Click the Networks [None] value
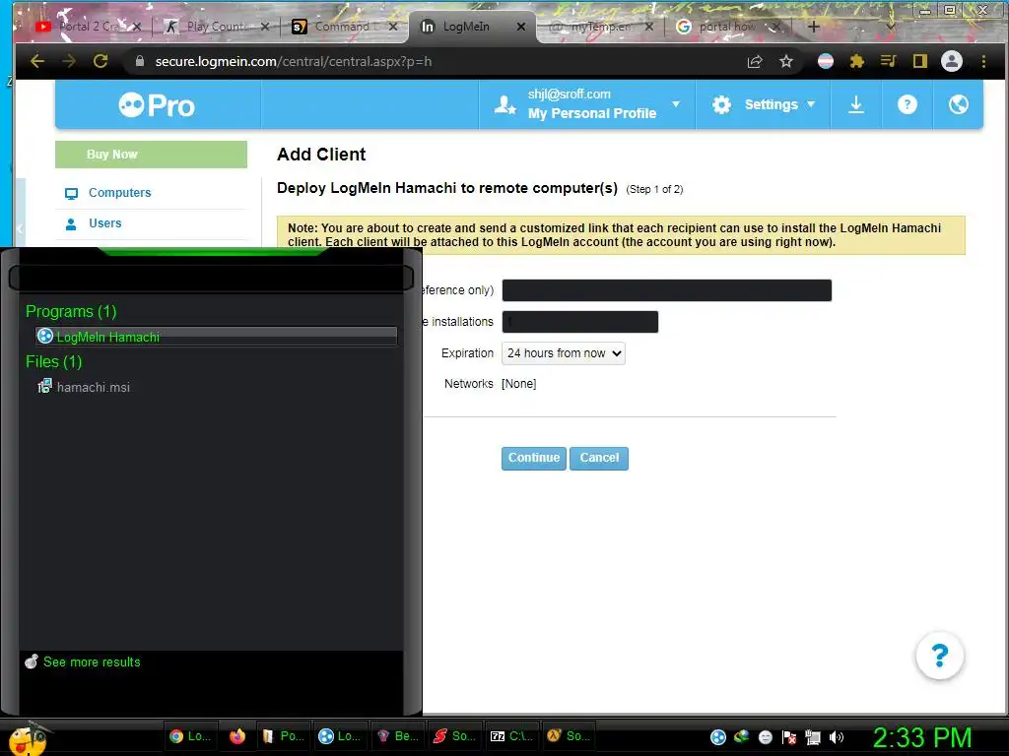 click(x=518, y=384)
